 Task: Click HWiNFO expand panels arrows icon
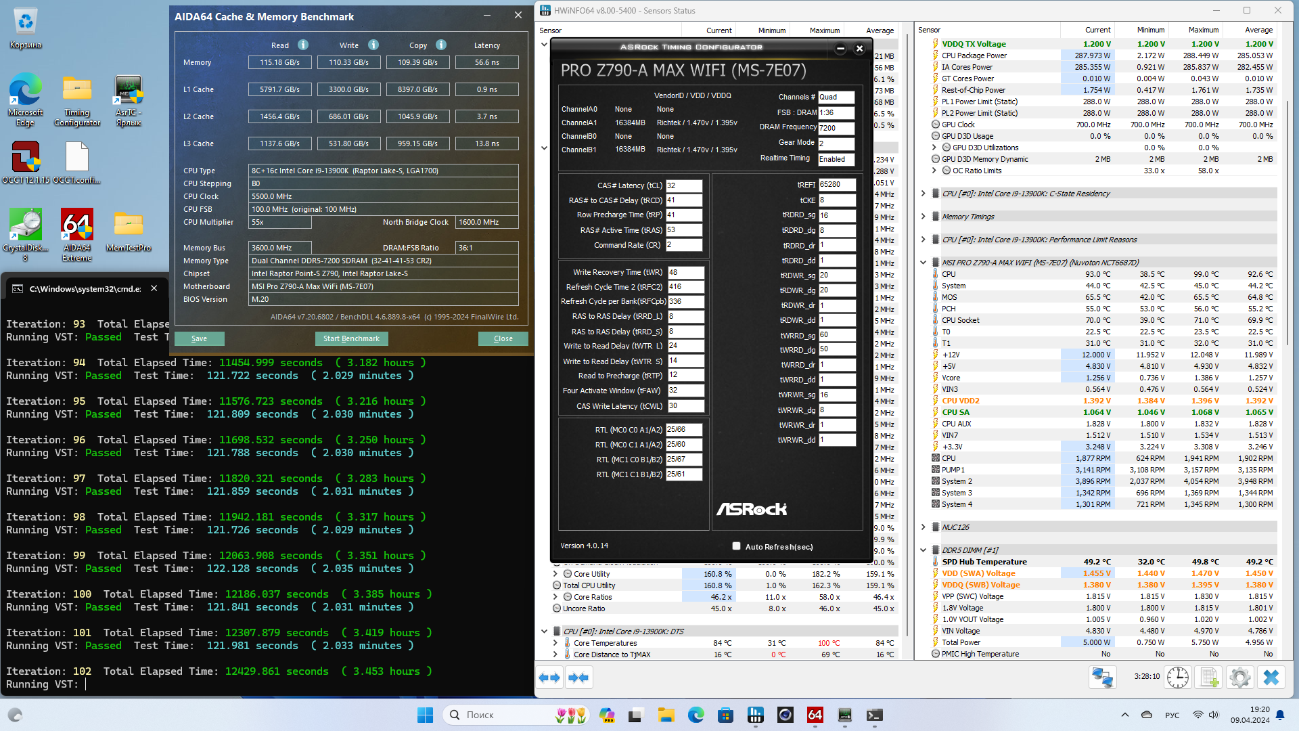coord(549,678)
